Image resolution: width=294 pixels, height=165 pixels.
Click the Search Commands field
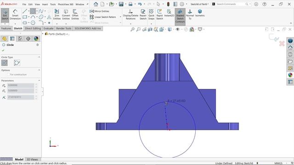tap(230, 4)
